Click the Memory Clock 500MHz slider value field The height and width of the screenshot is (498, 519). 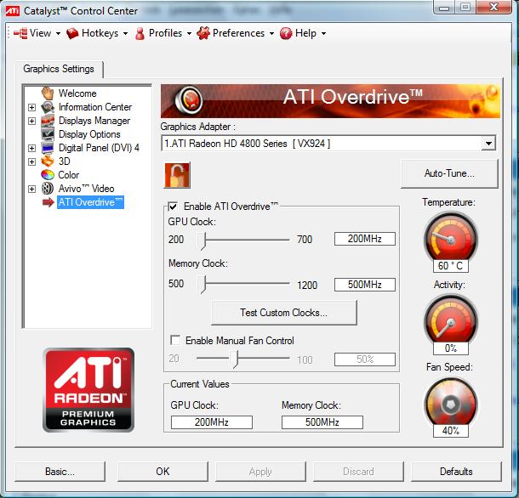365,285
